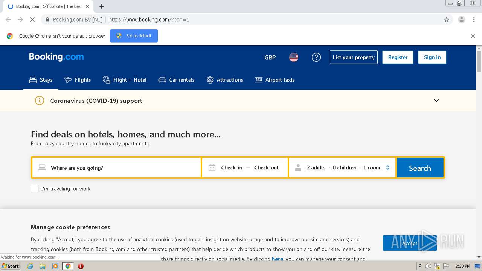Click the Register button
Viewport: 482px width, 271px height.
[398, 57]
